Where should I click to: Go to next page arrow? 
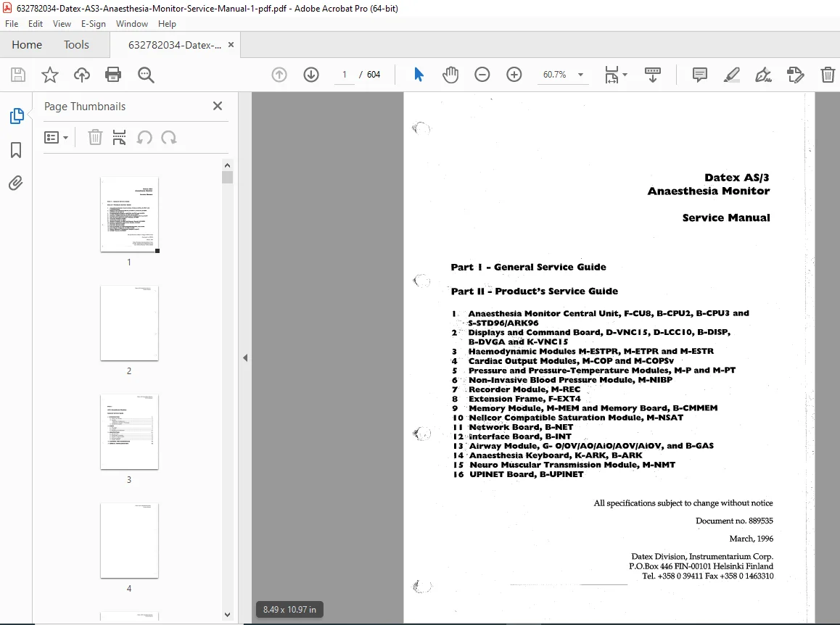(310, 75)
